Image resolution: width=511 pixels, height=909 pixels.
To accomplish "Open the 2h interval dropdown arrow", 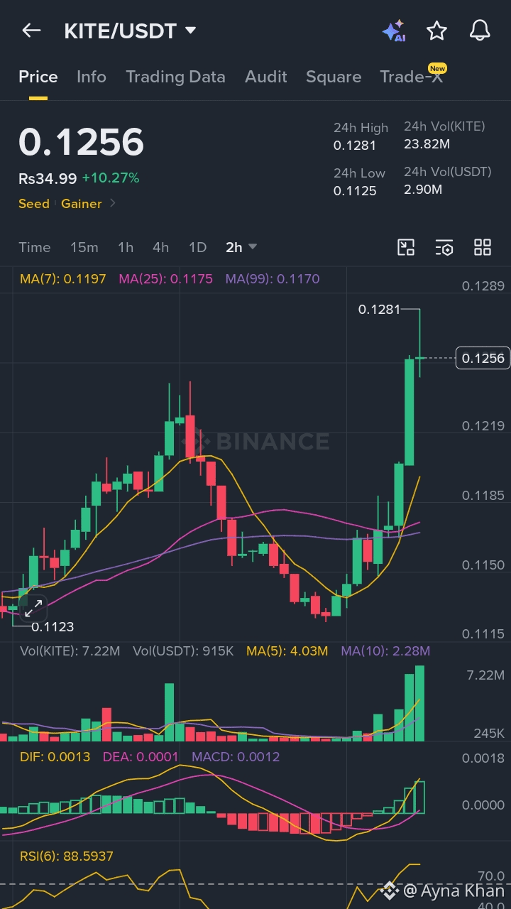I will click(x=253, y=247).
